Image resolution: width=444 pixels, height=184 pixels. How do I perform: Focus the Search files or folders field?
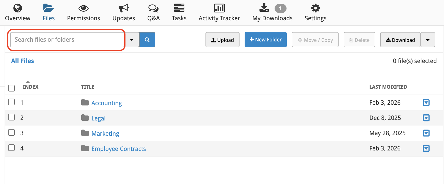click(67, 40)
